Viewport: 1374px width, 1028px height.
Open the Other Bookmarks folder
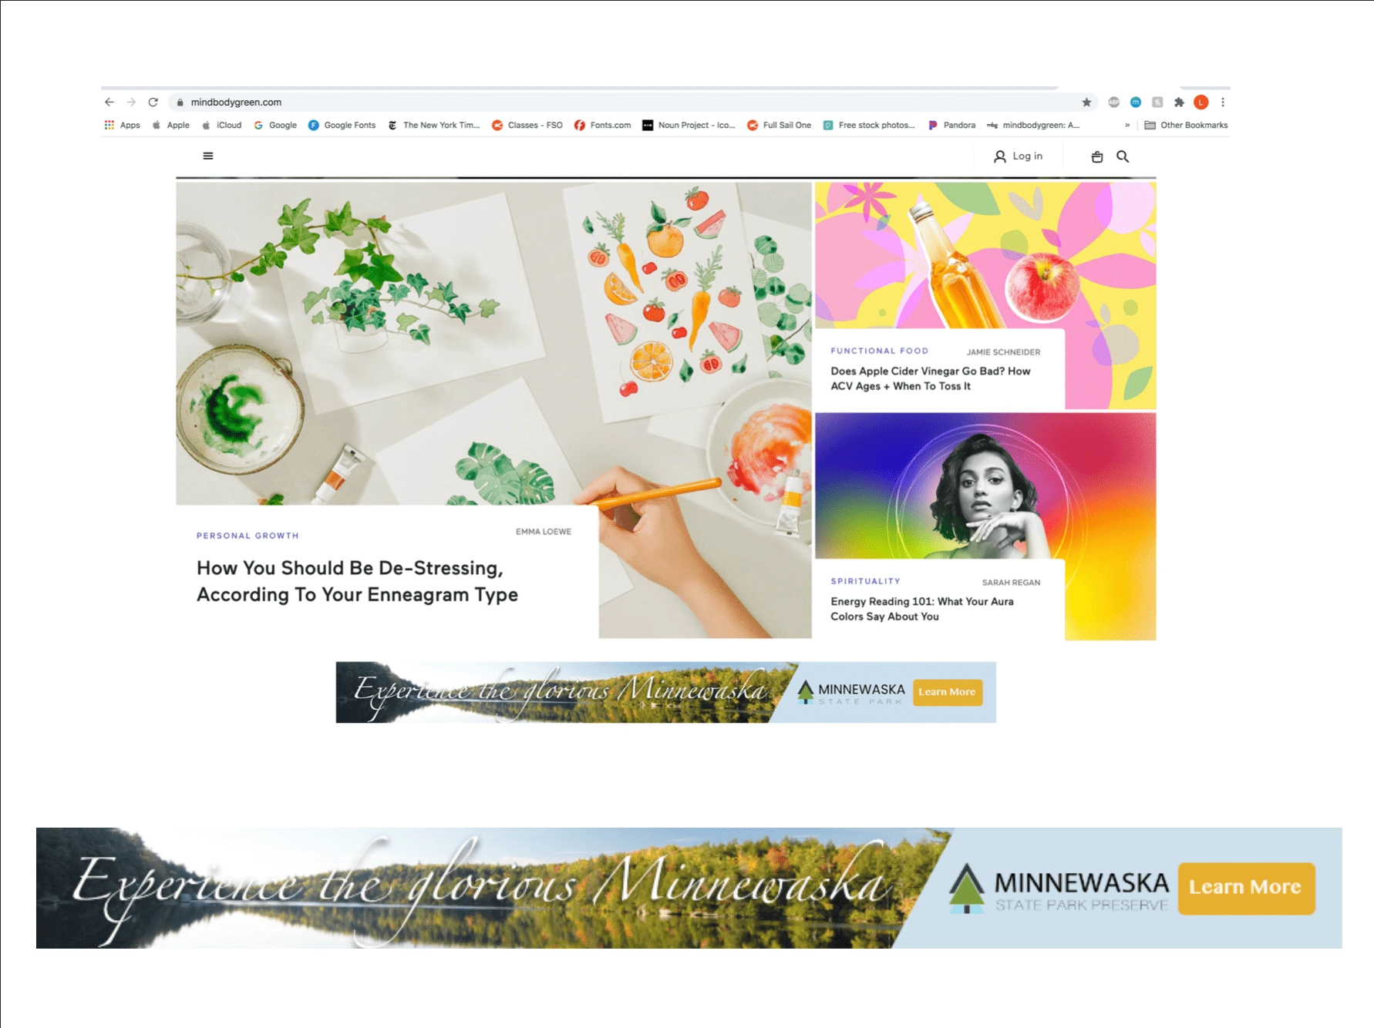pyautogui.click(x=1186, y=125)
